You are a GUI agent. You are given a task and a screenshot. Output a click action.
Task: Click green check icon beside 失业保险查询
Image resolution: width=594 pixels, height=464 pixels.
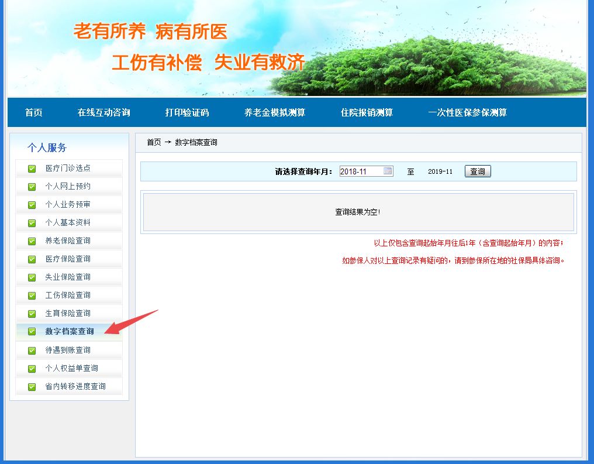coord(32,277)
